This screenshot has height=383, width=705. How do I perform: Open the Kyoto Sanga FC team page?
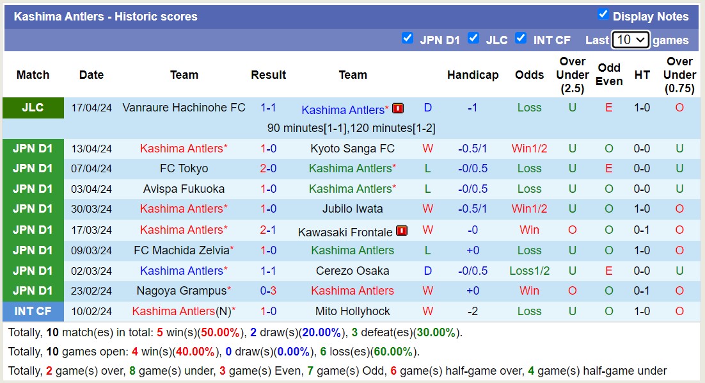point(352,148)
